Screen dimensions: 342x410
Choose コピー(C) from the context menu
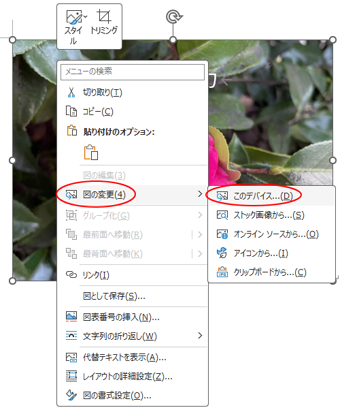(133, 112)
